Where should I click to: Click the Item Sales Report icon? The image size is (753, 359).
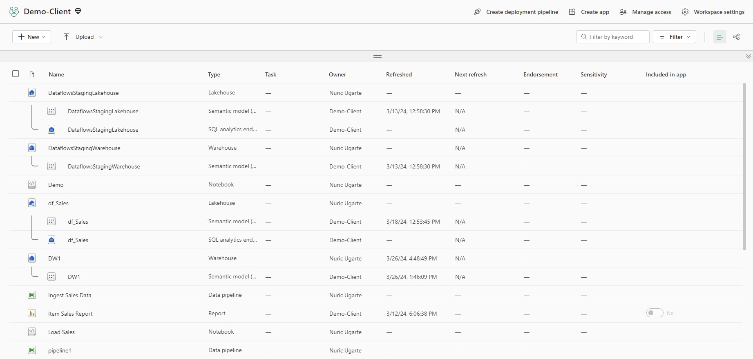32,313
